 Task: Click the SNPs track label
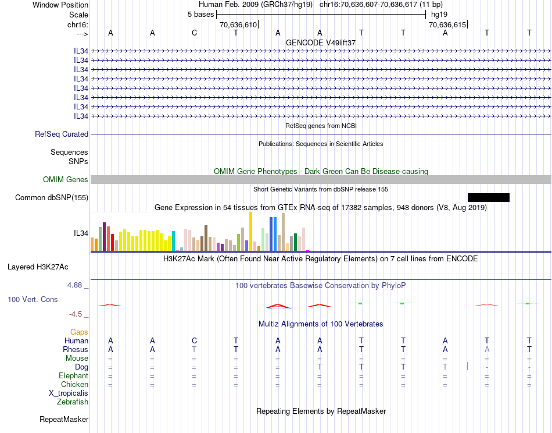78,161
